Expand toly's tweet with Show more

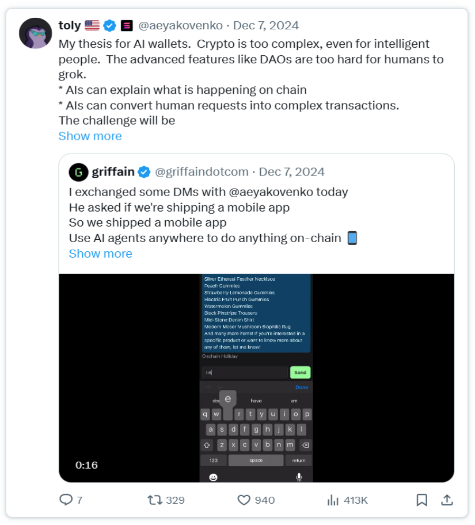tap(90, 136)
